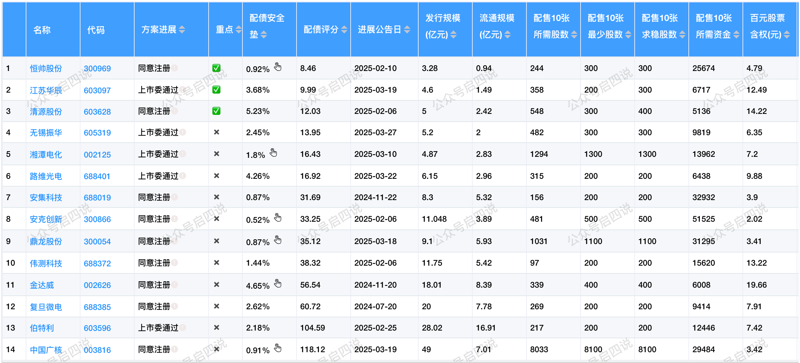This screenshot has width=800, height=363.
Task: Click info dot beside 同意注册 in row 7
Action: click(174, 197)
